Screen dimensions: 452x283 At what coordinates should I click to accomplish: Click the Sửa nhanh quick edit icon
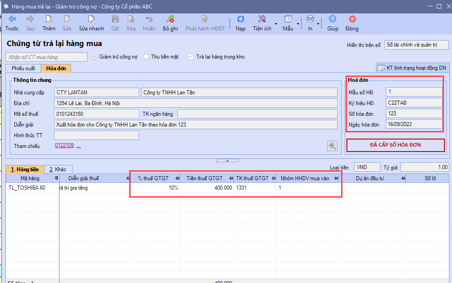pyautogui.click(x=91, y=19)
